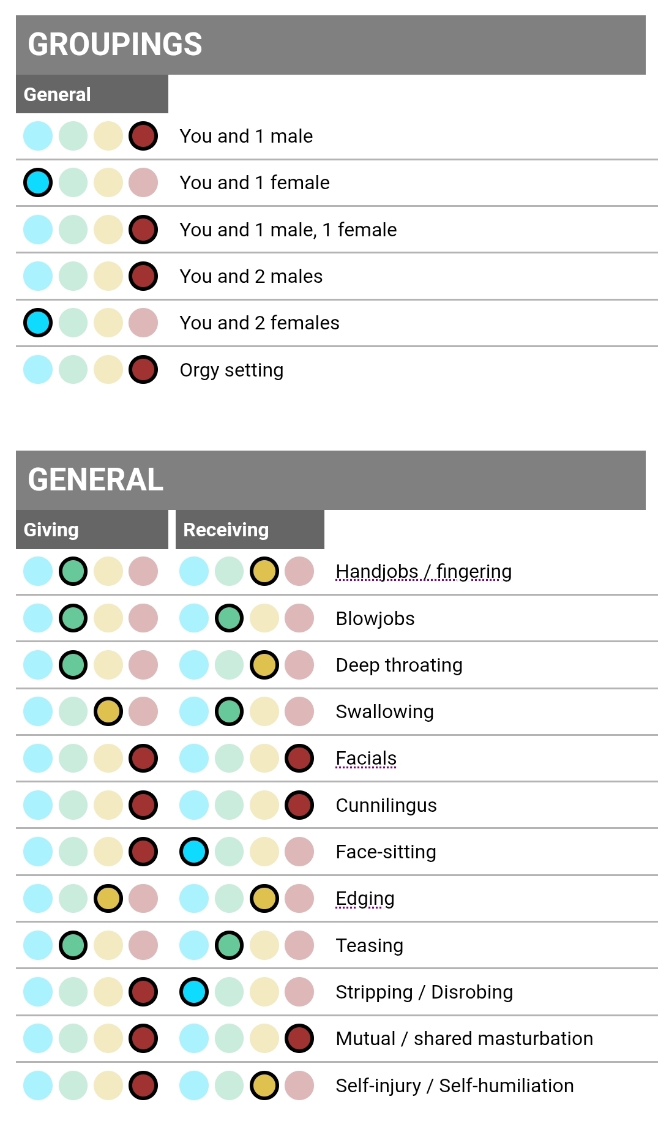Set Receiving to blue for Teasing
Screen dimensions: 658x1132
[194, 945]
